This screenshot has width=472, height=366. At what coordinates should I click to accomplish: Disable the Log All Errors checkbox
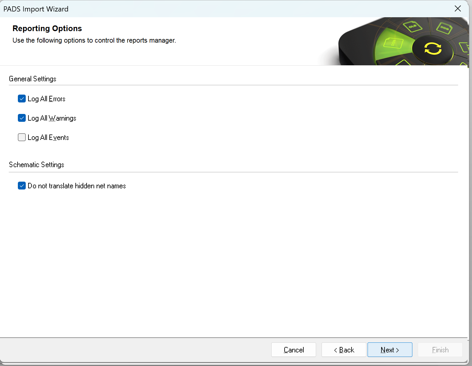point(22,99)
